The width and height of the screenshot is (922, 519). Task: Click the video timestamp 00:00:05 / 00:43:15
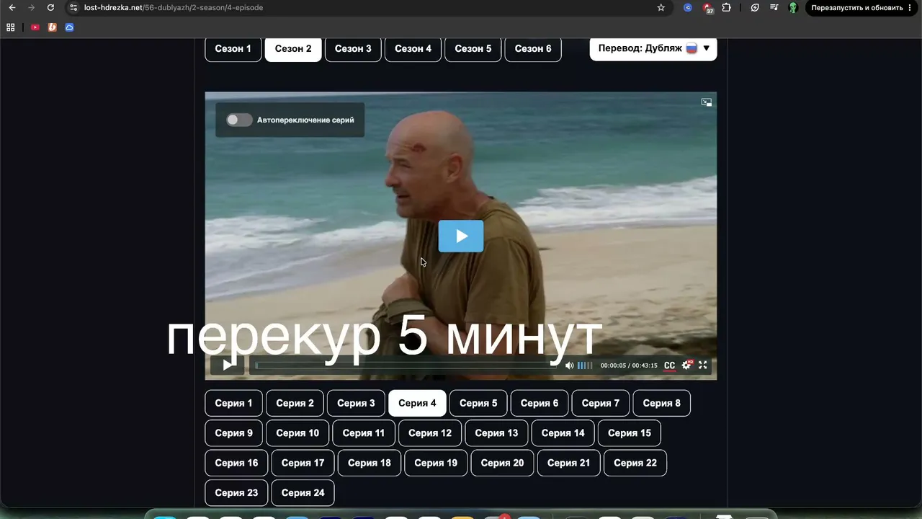click(629, 365)
